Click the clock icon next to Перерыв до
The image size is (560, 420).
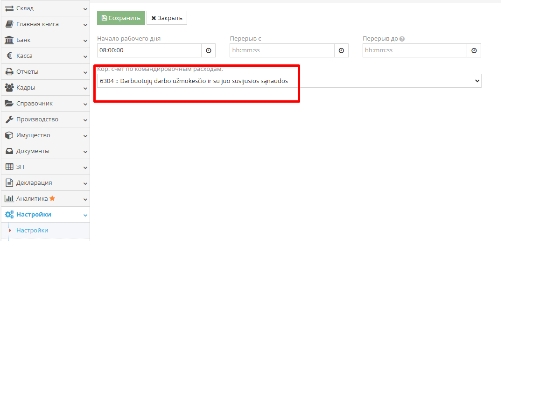tap(474, 50)
